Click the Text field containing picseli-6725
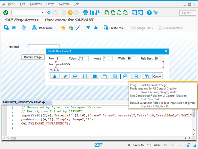 click(110, 64)
